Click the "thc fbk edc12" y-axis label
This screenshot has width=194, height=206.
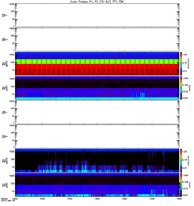coord(5,161)
